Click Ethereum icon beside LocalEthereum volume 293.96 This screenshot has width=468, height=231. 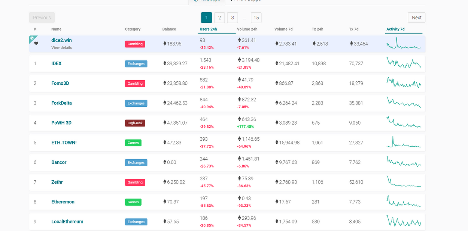240,218
